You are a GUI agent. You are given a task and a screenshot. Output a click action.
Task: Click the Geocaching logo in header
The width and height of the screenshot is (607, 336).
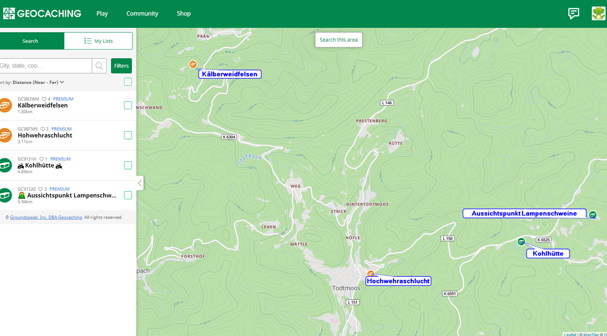[41, 14]
